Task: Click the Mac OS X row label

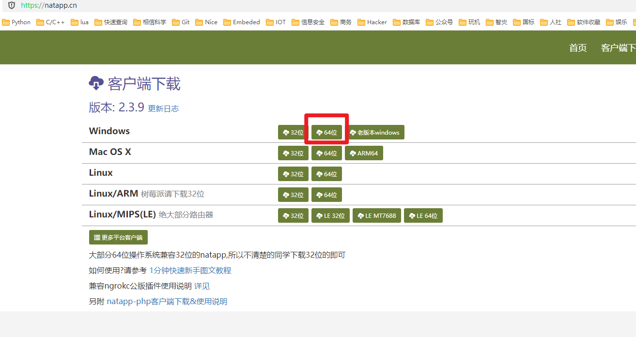Action: coord(110,152)
